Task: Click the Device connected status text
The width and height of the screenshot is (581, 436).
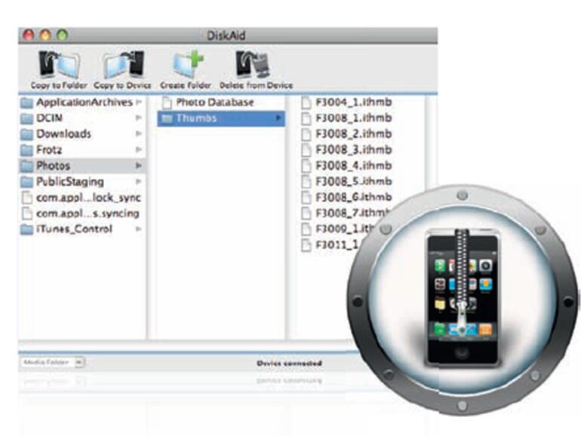Action: (290, 364)
